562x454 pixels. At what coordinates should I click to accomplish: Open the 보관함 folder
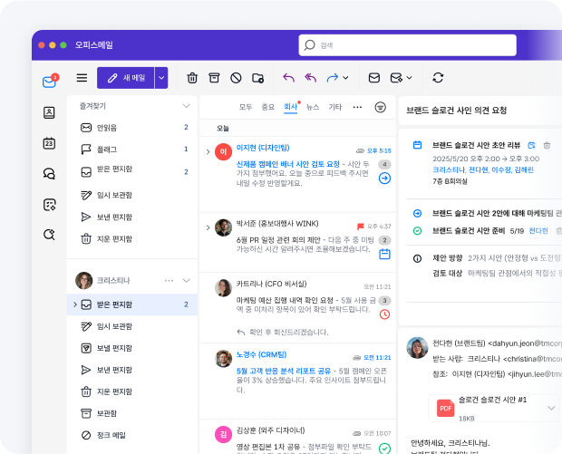click(132, 413)
